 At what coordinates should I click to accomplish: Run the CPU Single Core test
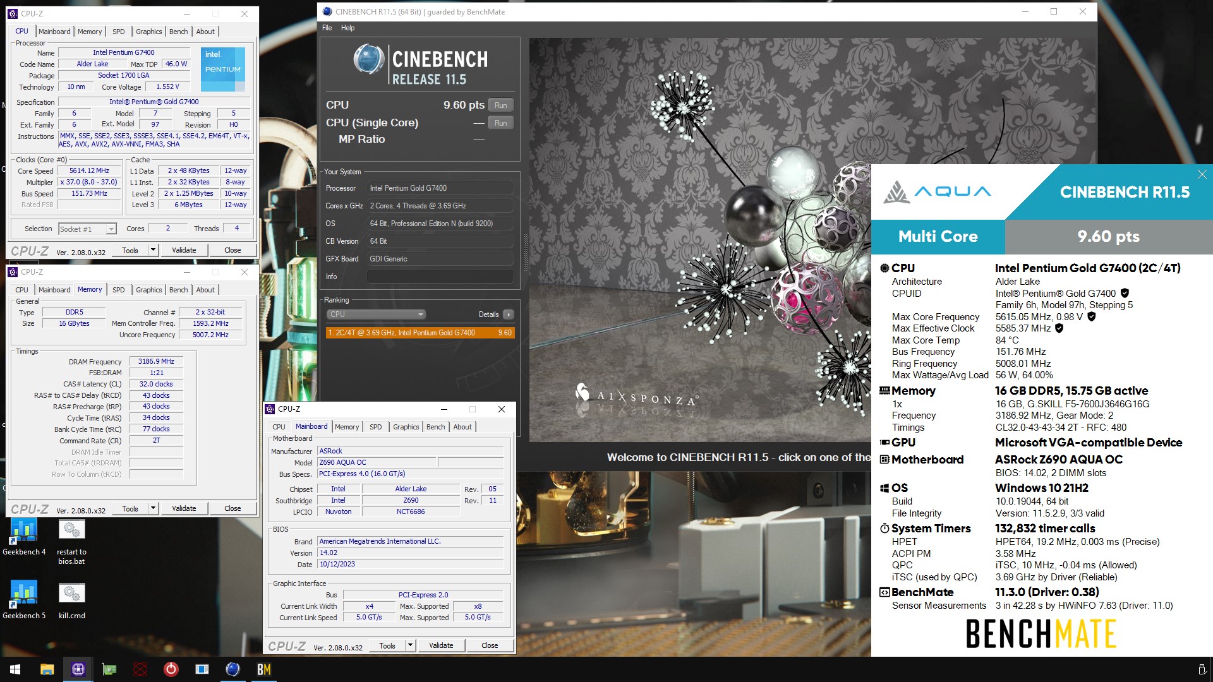click(500, 123)
